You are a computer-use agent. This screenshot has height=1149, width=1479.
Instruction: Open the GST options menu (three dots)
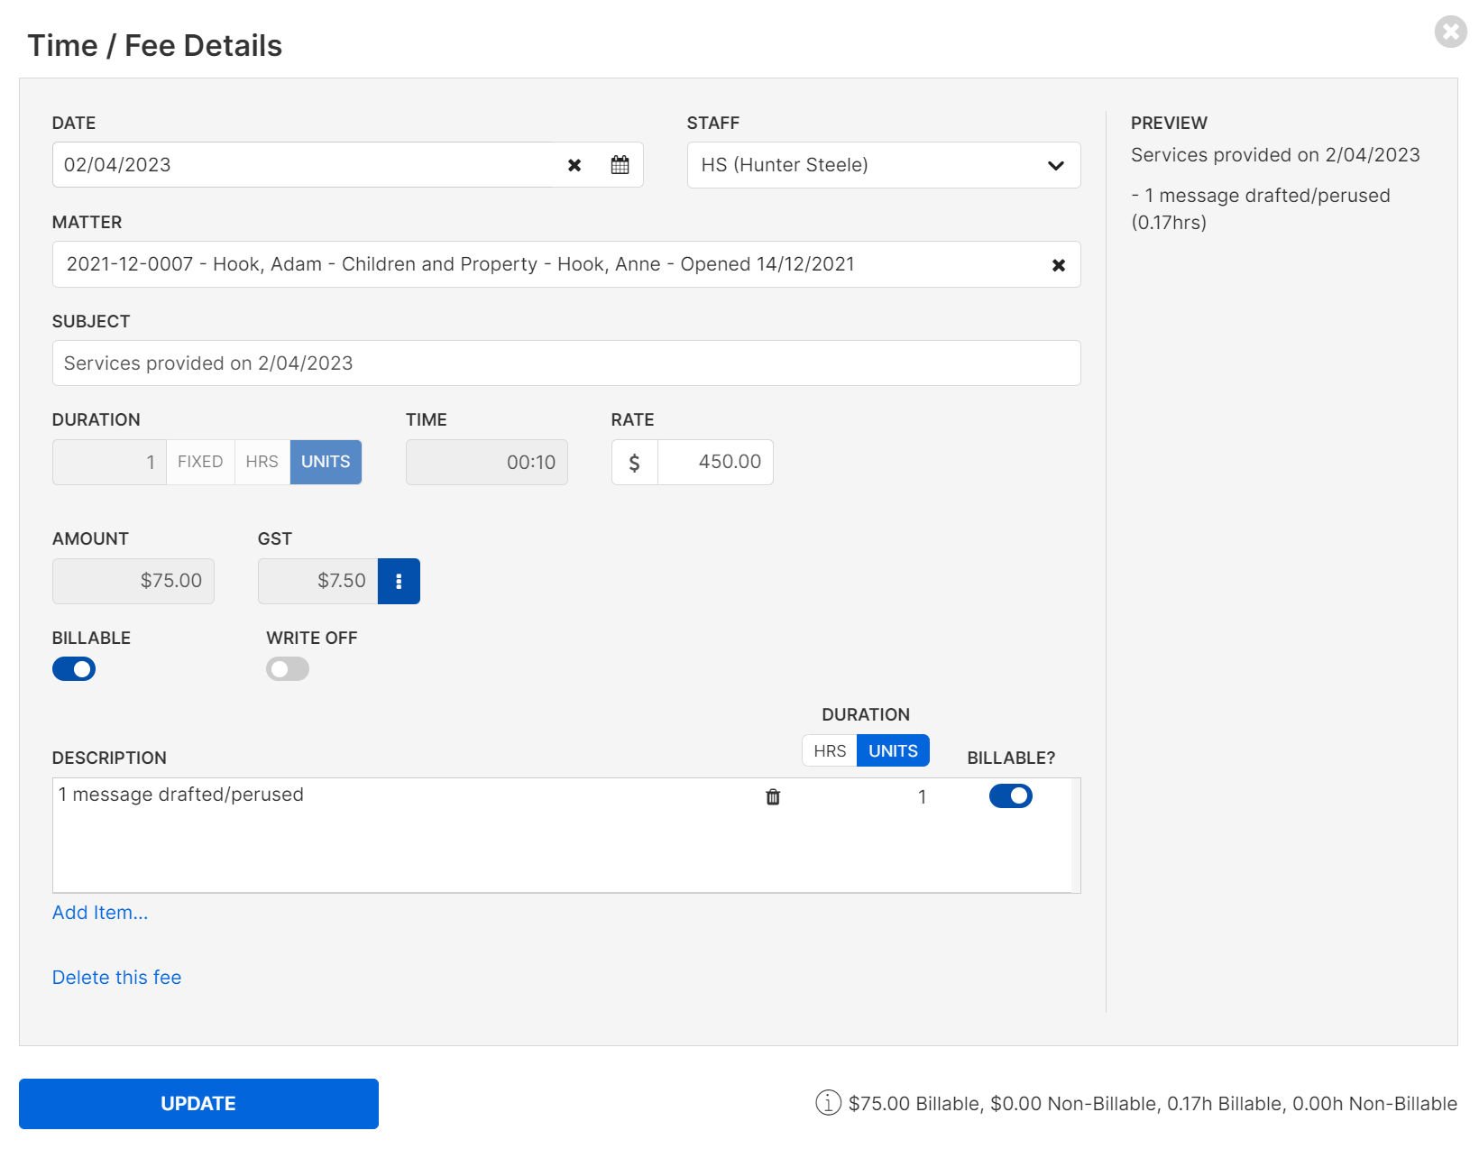[x=399, y=582]
